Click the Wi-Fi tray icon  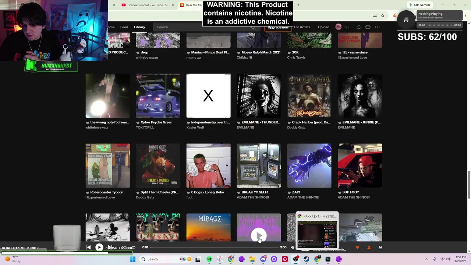[442, 259]
